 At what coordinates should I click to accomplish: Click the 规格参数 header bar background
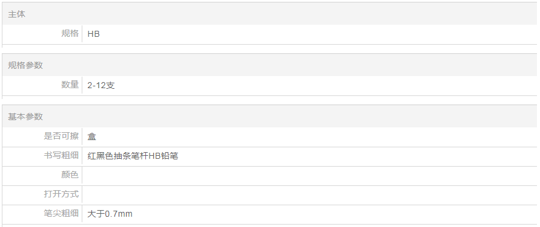269,65
